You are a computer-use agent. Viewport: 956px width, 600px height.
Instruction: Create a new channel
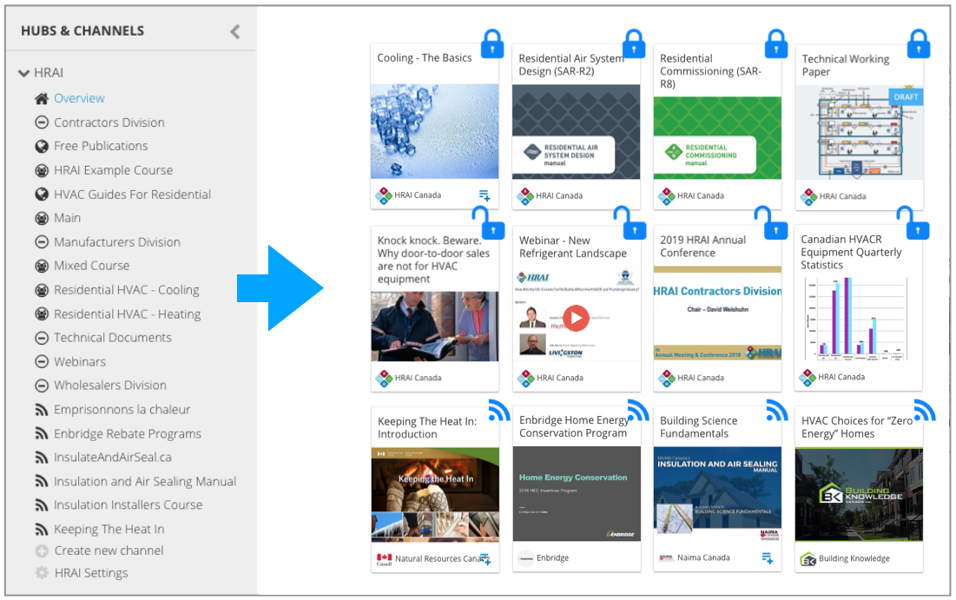pos(109,551)
